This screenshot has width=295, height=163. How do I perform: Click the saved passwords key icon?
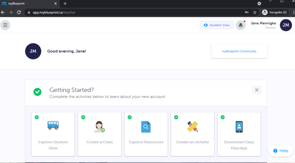pos(247,12)
